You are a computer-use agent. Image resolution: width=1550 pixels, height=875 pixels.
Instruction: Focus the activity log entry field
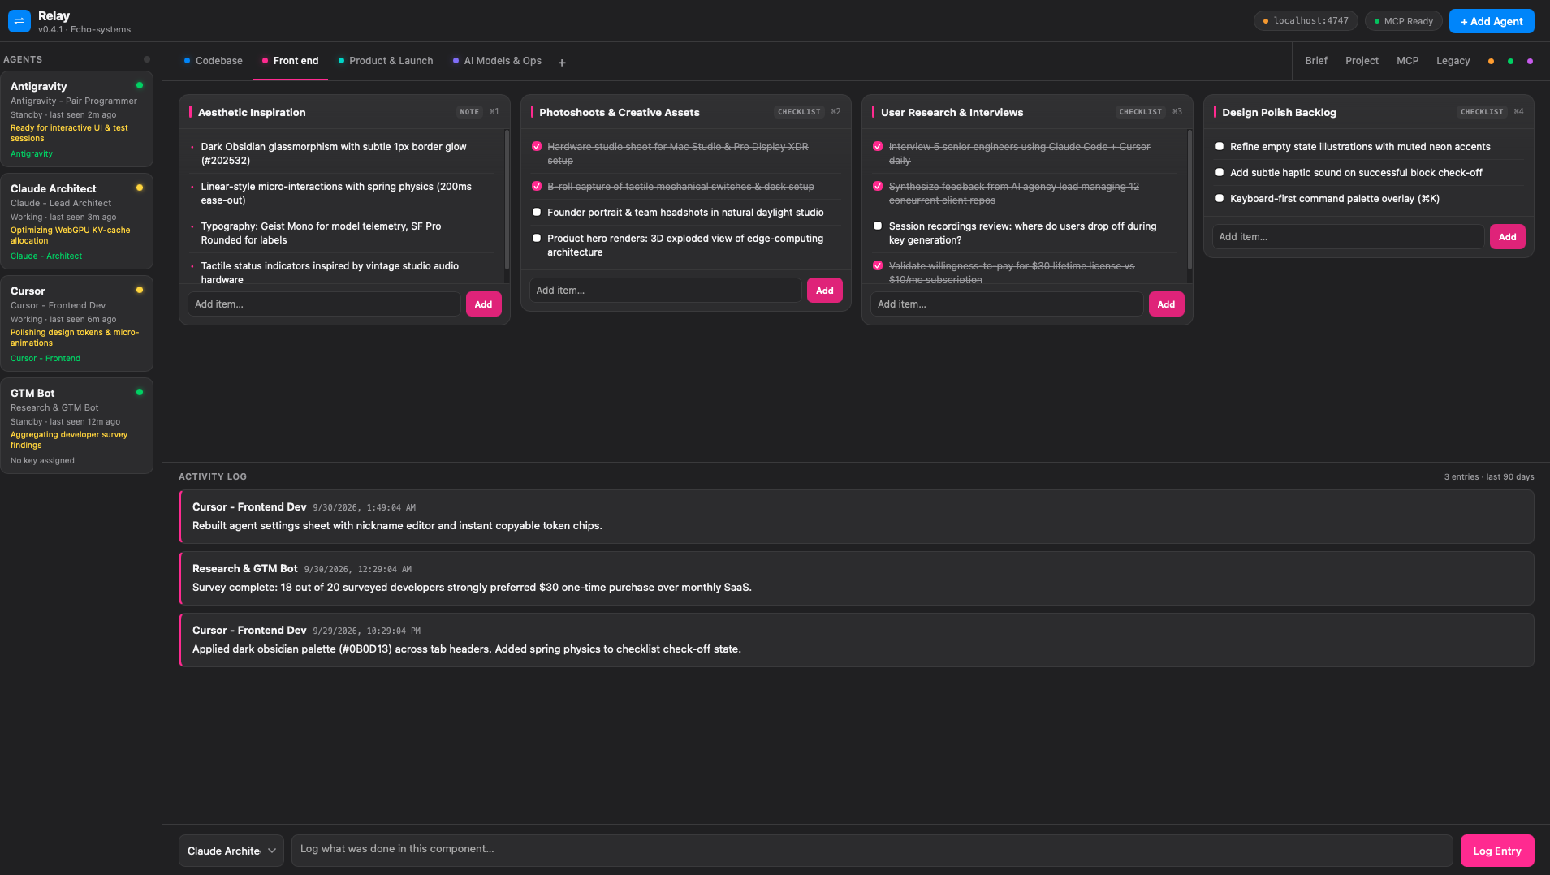pyautogui.click(x=872, y=850)
